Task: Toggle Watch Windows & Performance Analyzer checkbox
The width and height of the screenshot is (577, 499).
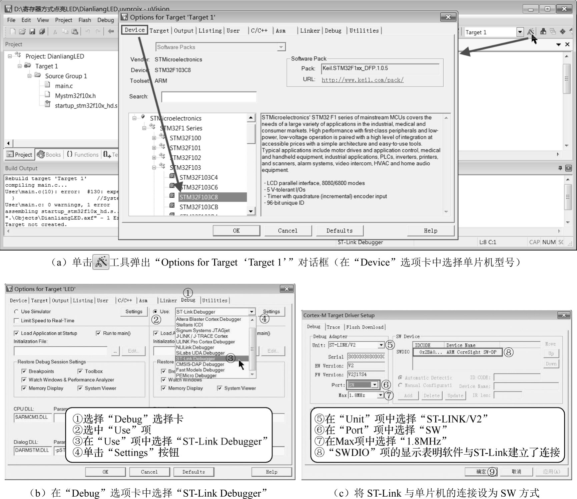Action: tap(24, 380)
